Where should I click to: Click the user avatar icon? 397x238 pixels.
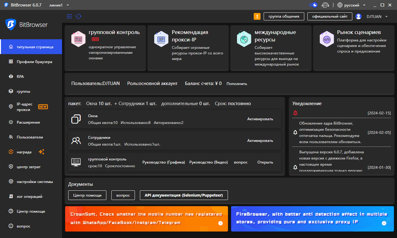[x=359, y=16]
